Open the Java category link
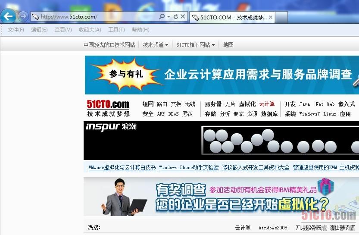Image resolution: width=359 pixels, height=235 pixels. [305, 104]
